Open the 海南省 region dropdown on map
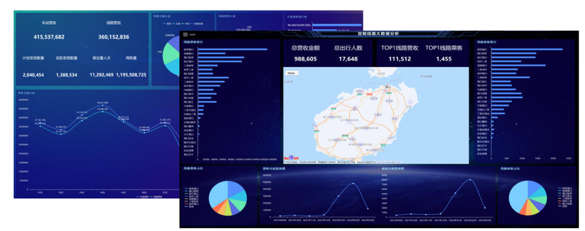Viewport: 585px width, 231px height. 292,73
